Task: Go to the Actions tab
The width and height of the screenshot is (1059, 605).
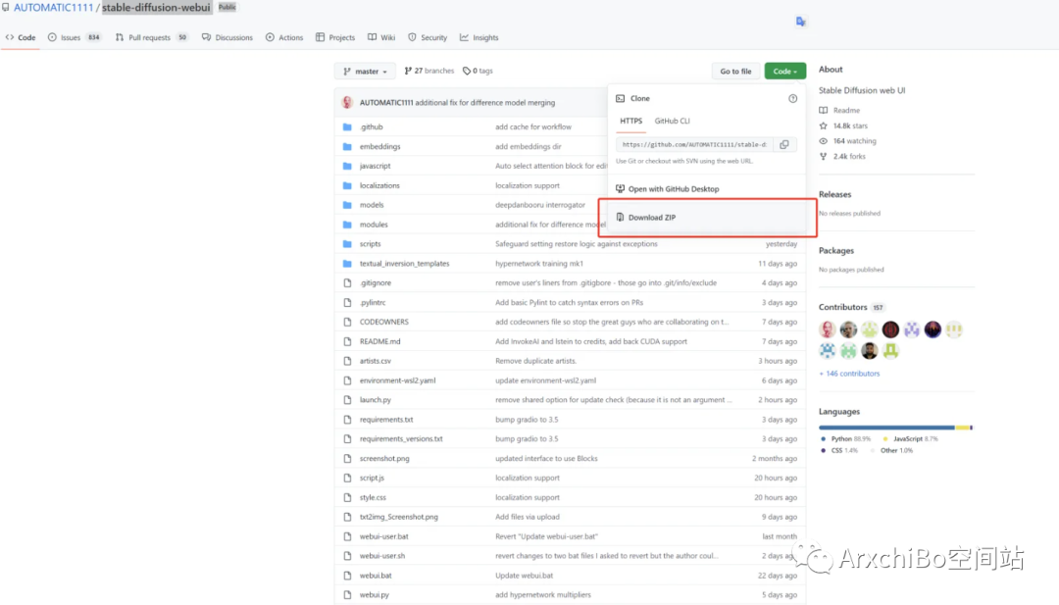Action: pyautogui.click(x=284, y=38)
